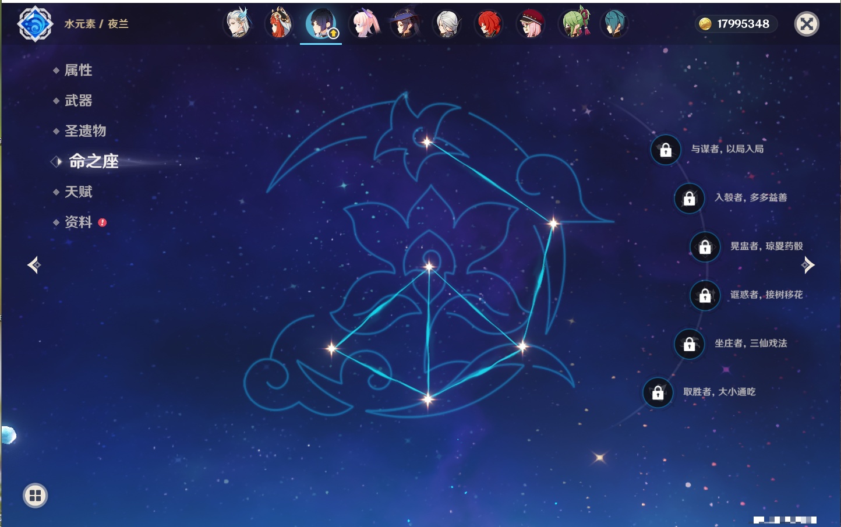
Task: Choose pink-haired Kokomi's avatar
Action: point(364,24)
